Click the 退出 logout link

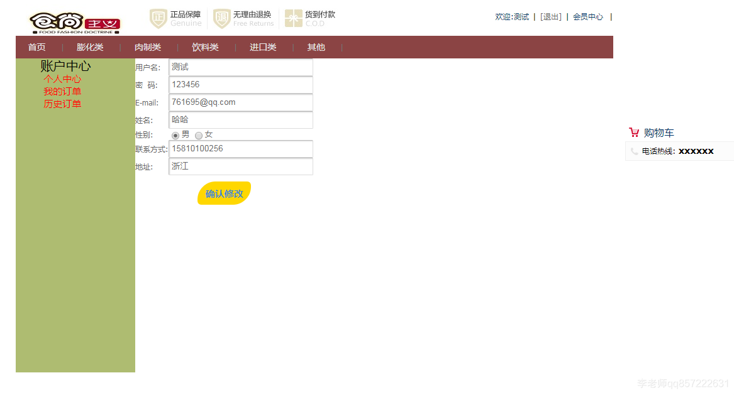(x=550, y=16)
